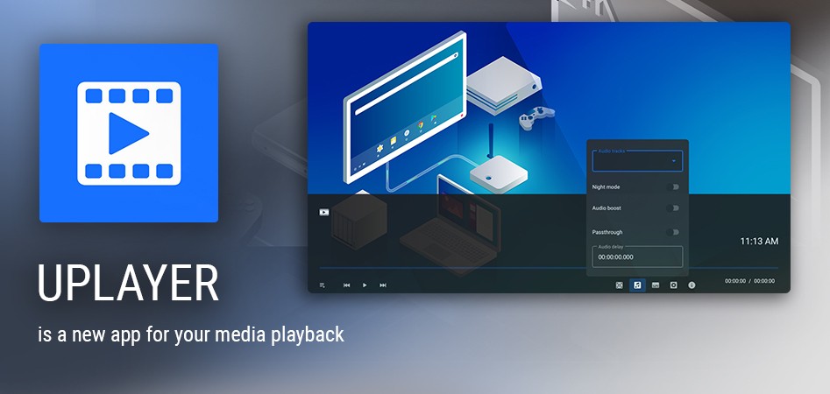Toggle the Passthrough switch
The height and width of the screenshot is (394, 830).
click(x=673, y=232)
